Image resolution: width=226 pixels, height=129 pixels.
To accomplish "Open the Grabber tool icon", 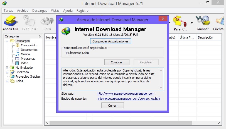I will (x=203, y=21).
